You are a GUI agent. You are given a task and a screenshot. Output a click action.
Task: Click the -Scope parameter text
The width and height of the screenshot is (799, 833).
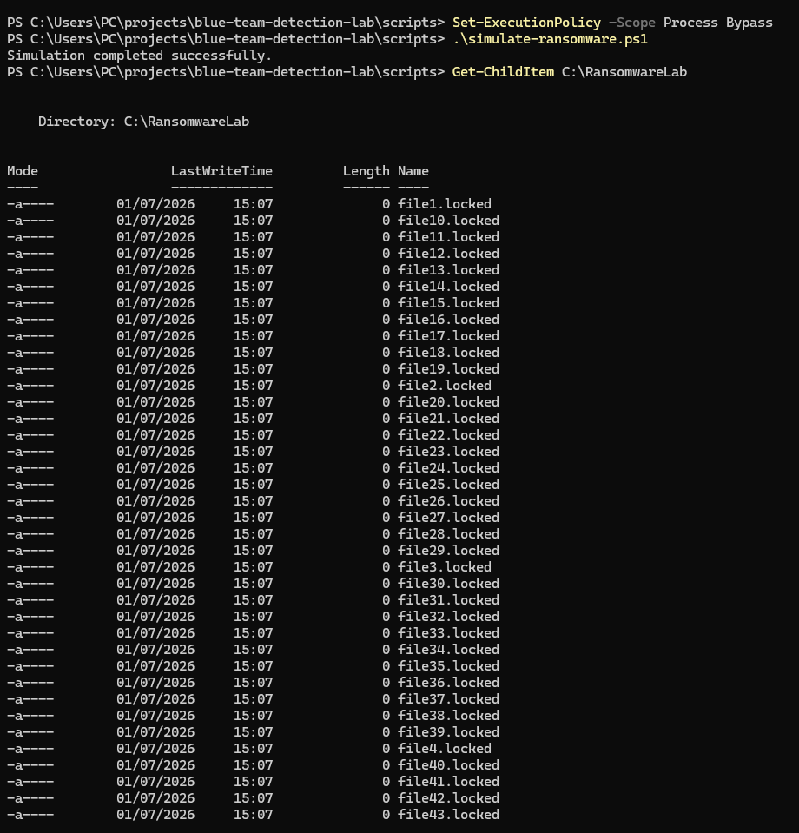click(x=632, y=23)
